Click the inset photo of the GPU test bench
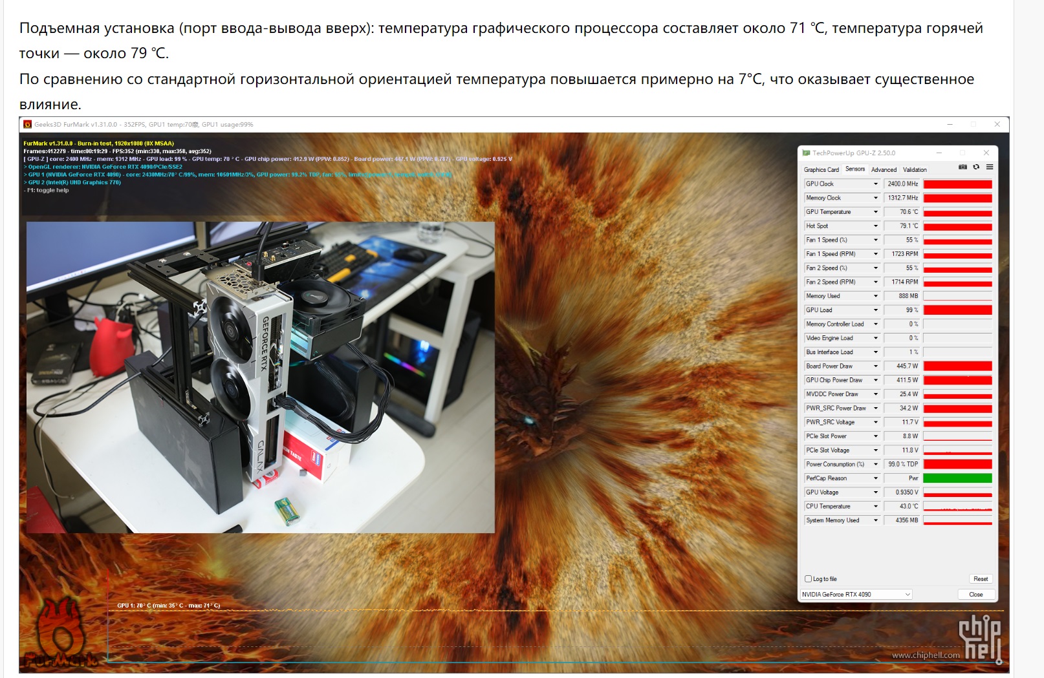This screenshot has width=1044, height=678. coord(261,377)
